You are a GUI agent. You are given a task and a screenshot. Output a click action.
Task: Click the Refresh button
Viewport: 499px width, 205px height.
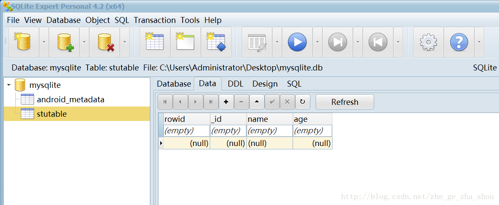[345, 102]
